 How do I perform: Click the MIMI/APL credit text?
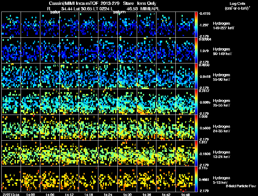(x=150, y=9)
